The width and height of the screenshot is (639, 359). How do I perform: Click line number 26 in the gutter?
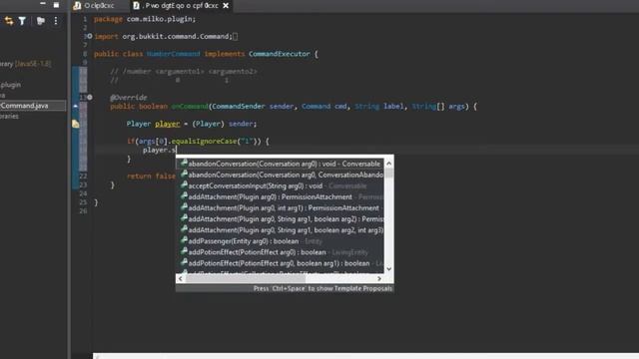(x=83, y=210)
